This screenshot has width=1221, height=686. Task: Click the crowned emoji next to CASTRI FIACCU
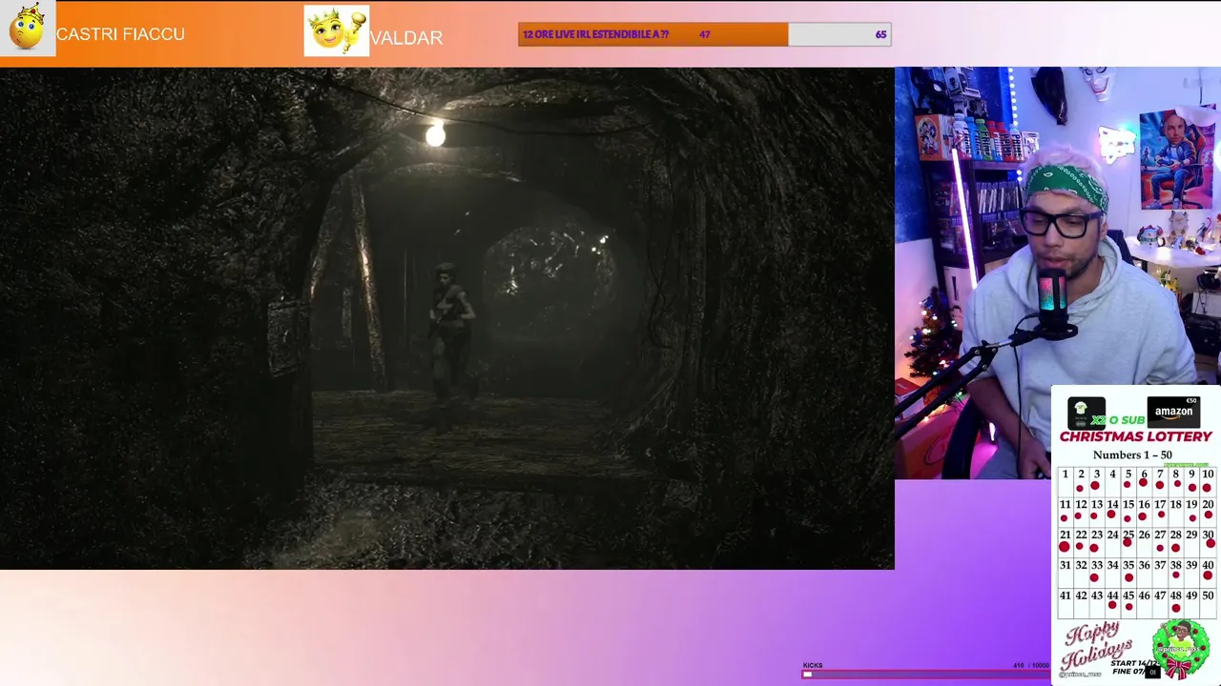28,28
